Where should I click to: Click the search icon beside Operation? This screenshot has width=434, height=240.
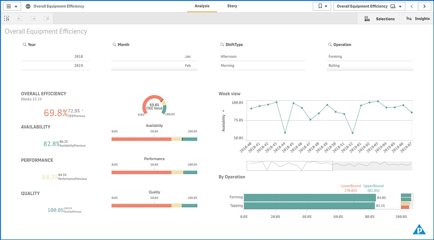pos(331,45)
